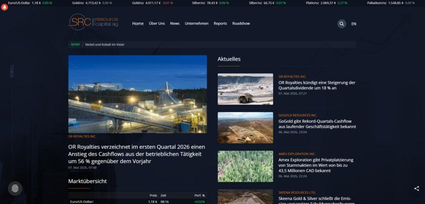Click the Palladium/oz ticker entry
Image resolution: width=425 pixels, height=204 pixels.
[x=391, y=3]
